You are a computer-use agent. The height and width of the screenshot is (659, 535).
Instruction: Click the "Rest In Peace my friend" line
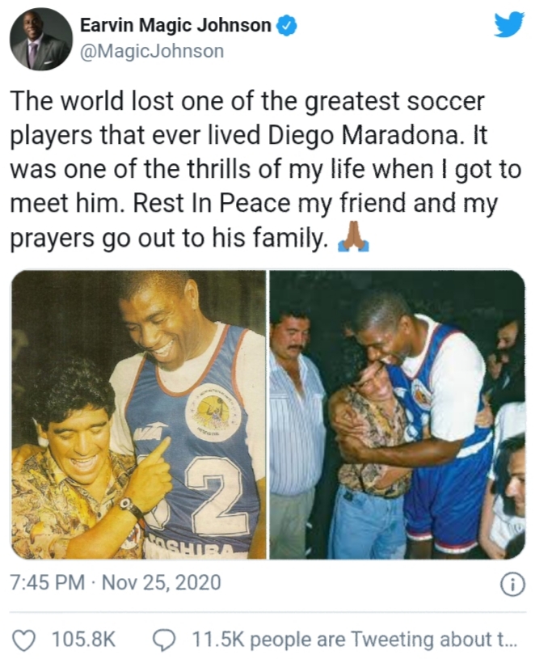270,204
